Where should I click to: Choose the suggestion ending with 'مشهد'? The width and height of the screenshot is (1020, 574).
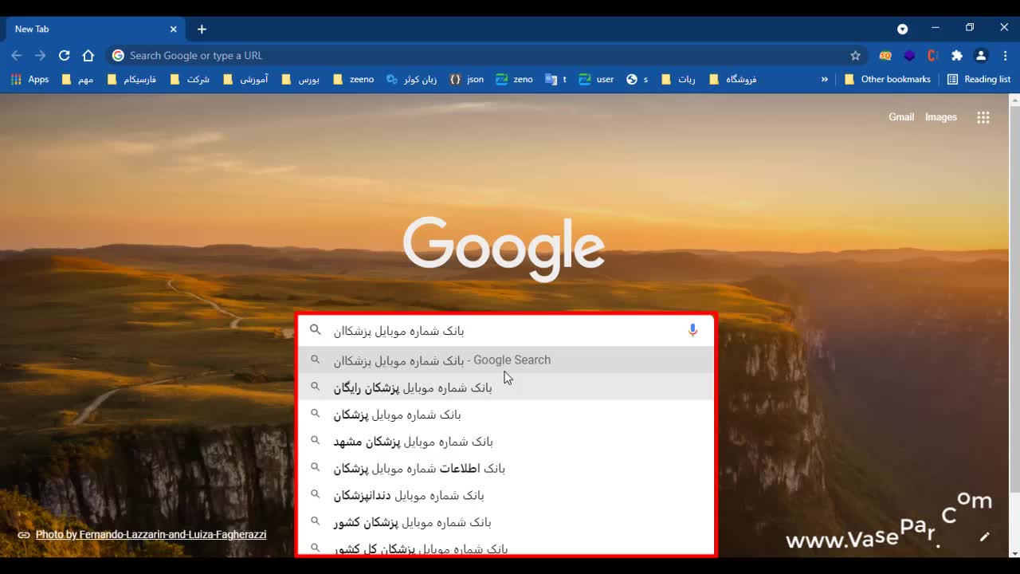[413, 442]
